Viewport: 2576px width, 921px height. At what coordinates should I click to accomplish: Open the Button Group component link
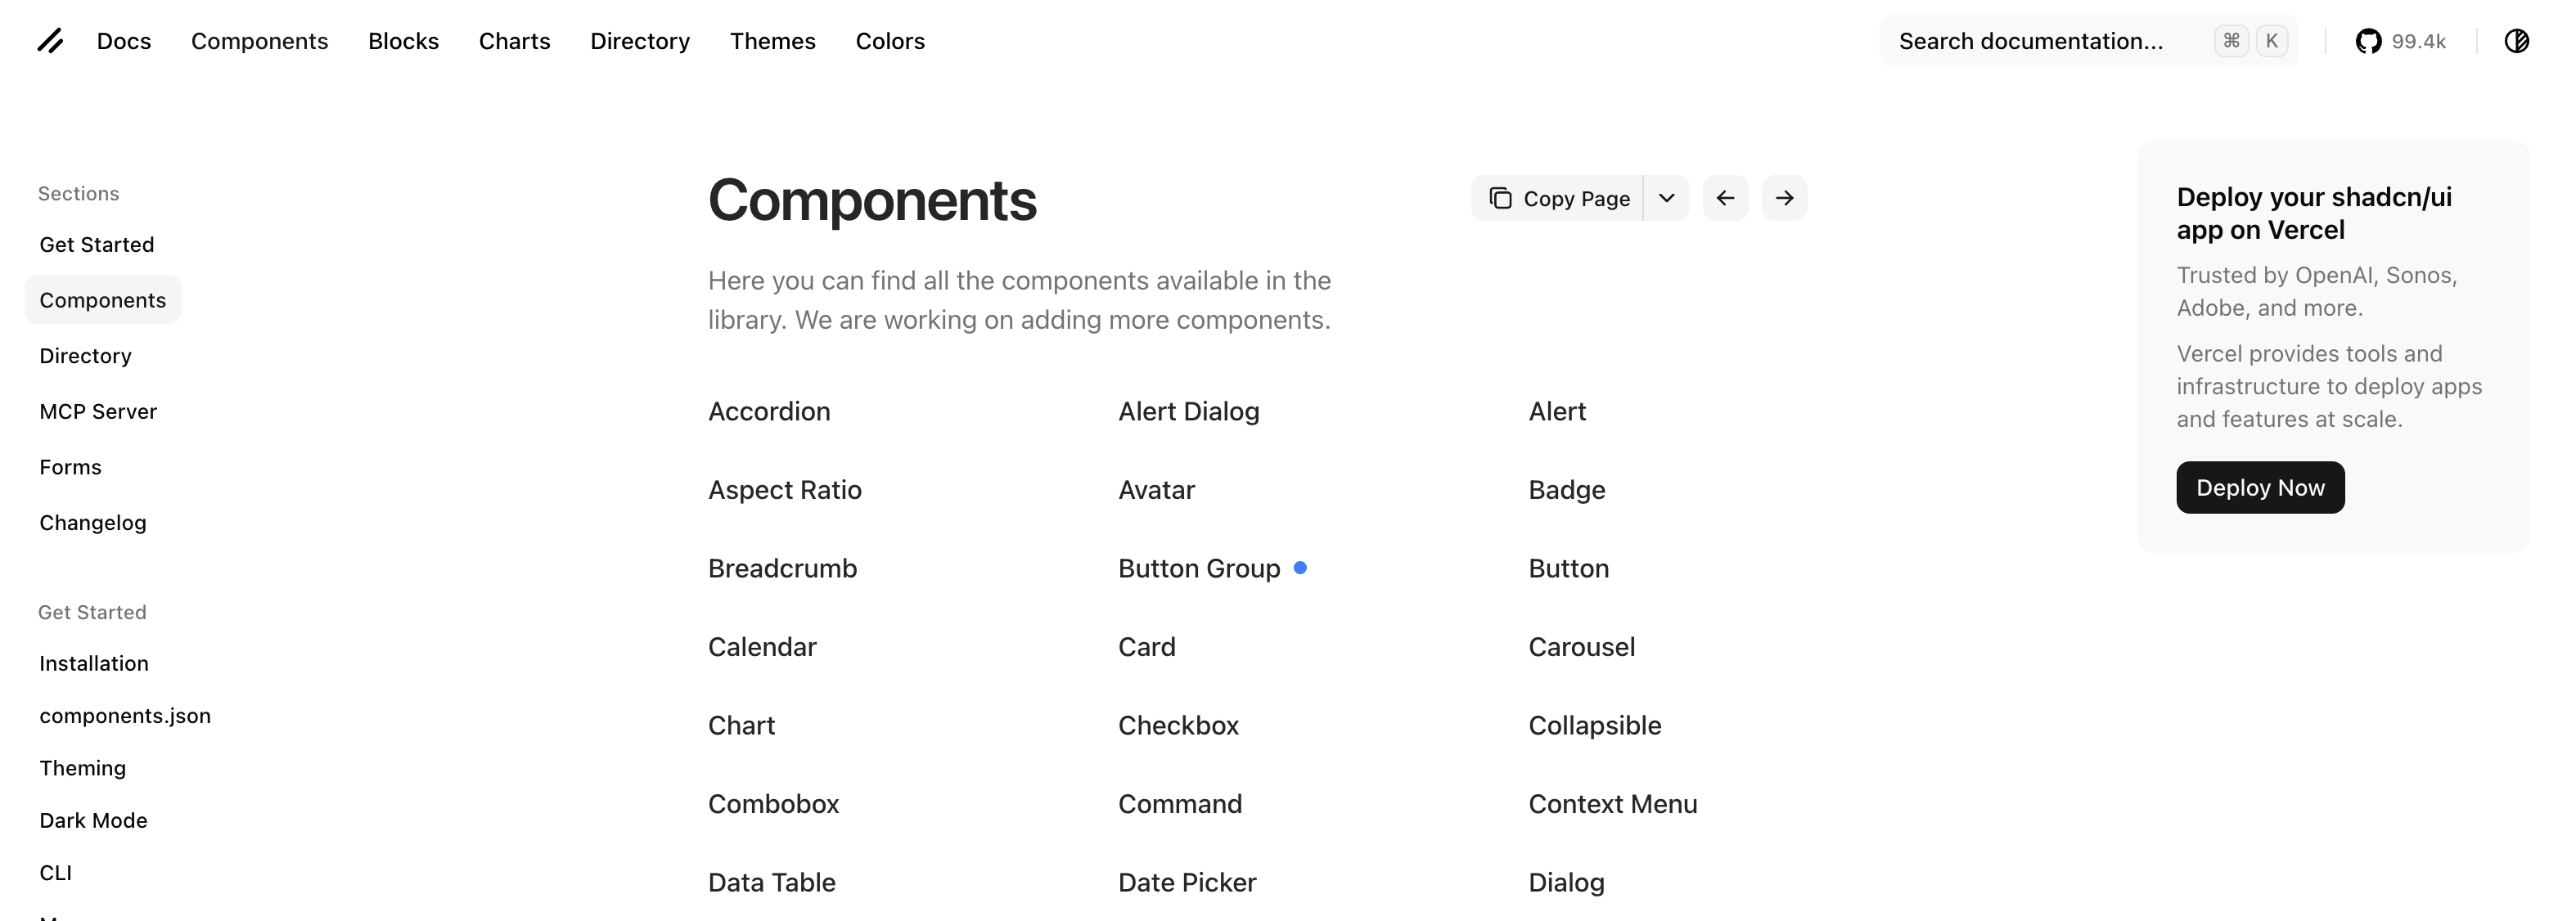point(1198,568)
